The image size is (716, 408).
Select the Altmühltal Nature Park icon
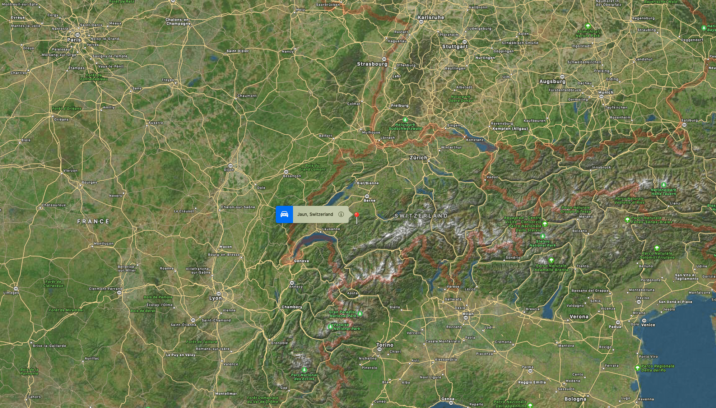point(588,26)
